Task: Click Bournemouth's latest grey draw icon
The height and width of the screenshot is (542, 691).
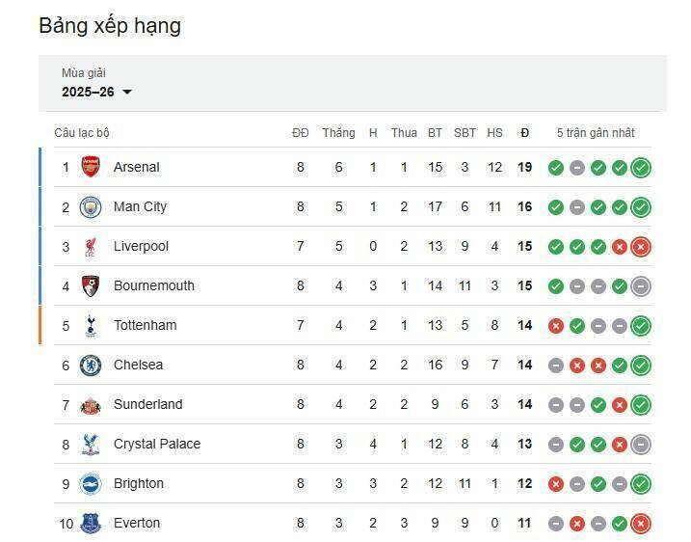Action: [x=641, y=286]
